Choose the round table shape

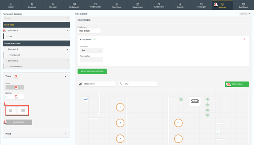click(x=11, y=111)
